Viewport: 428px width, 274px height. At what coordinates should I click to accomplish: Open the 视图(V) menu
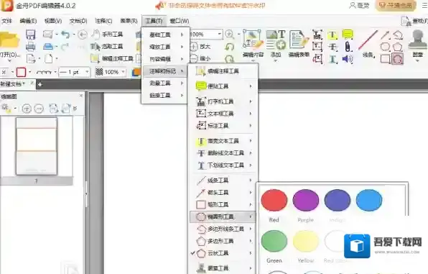tap(53, 21)
